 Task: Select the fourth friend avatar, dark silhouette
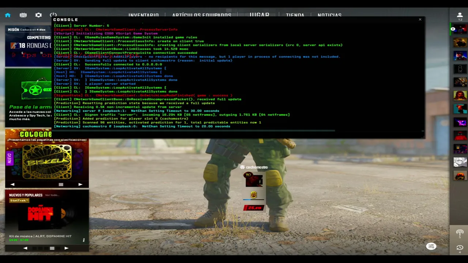pos(460,69)
